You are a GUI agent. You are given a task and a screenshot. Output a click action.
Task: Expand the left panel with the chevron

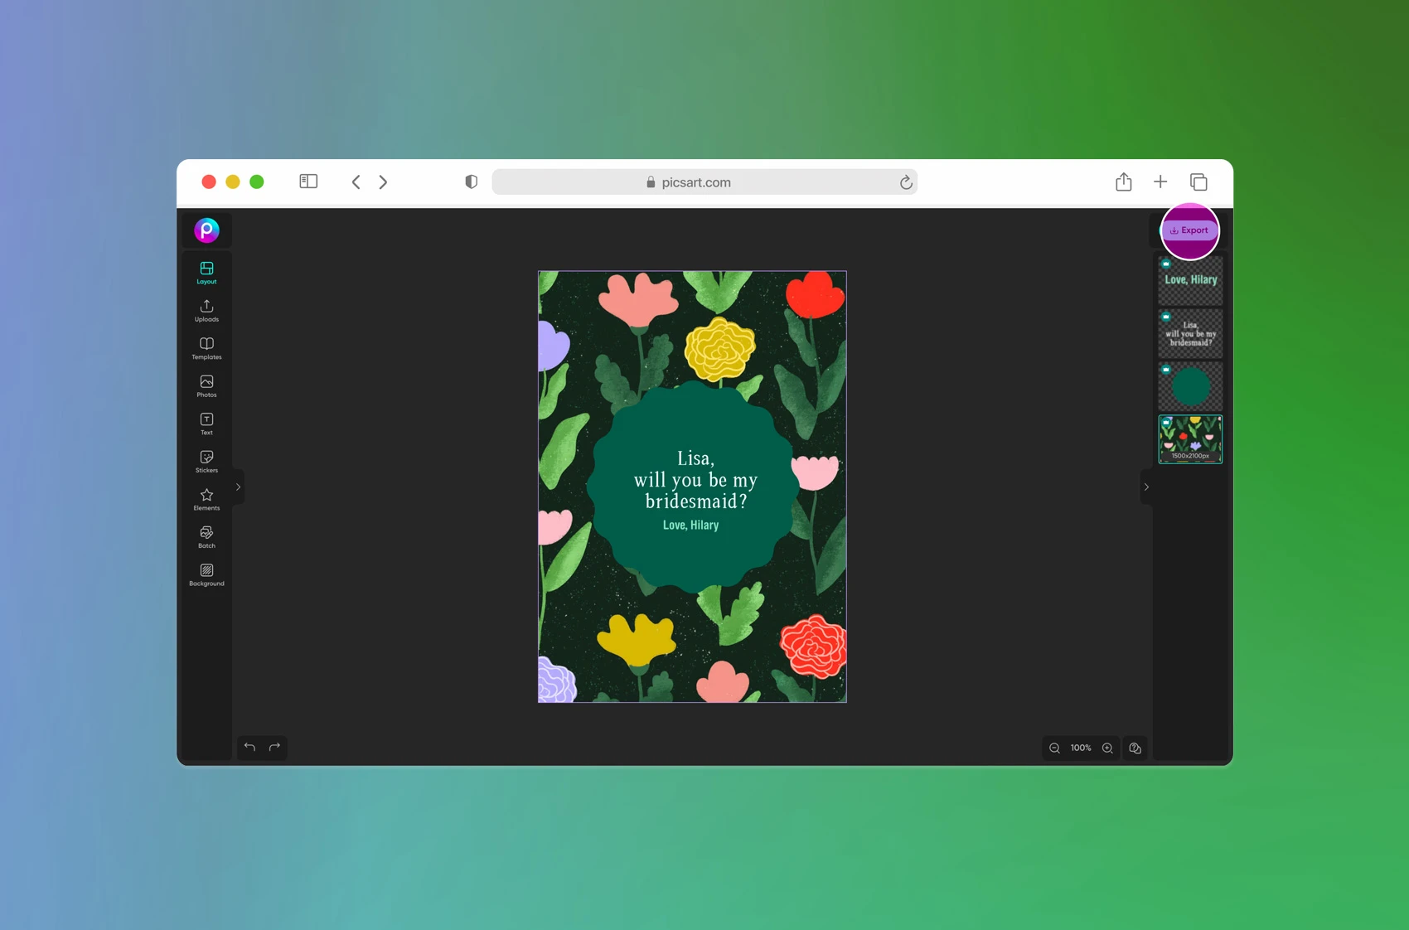pos(238,487)
